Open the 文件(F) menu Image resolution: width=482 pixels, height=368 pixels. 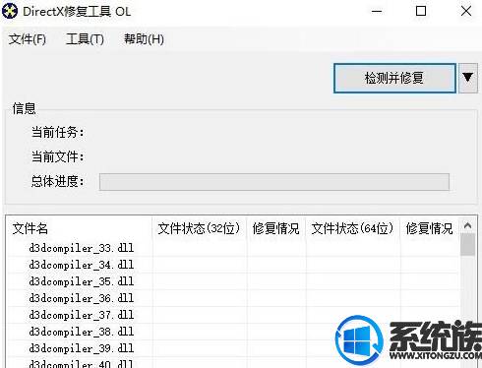pos(28,39)
